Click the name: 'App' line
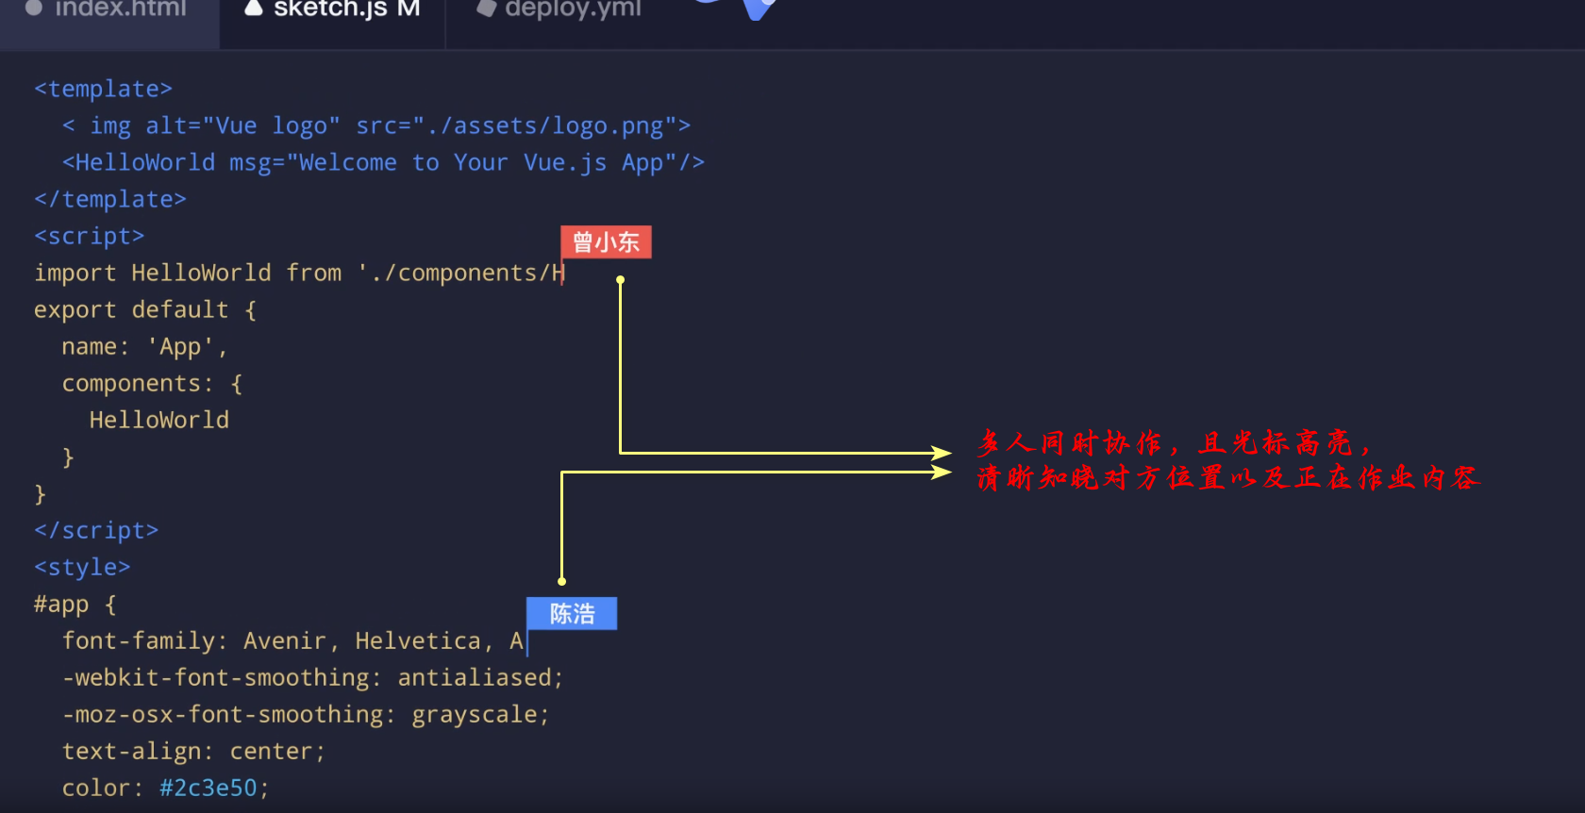The width and height of the screenshot is (1585, 813). click(144, 347)
